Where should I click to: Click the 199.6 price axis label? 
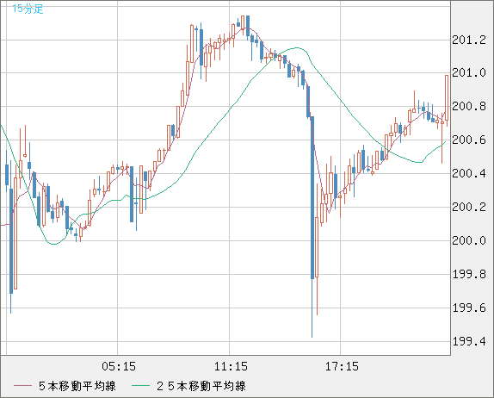pyautogui.click(x=469, y=308)
